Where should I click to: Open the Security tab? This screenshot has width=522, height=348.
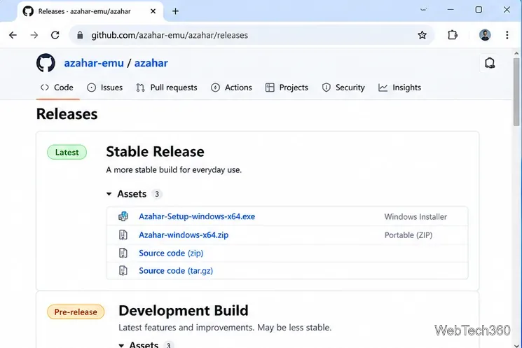coord(343,88)
